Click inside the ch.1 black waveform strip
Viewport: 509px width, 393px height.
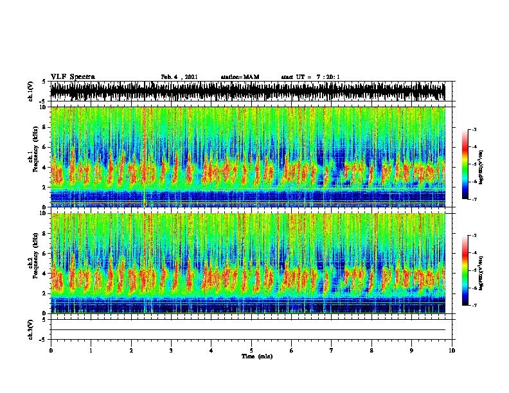click(248, 91)
